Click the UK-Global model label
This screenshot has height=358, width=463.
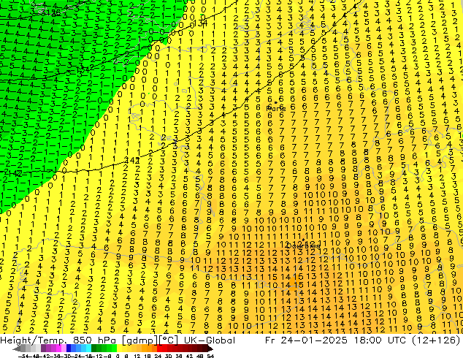pos(210,340)
